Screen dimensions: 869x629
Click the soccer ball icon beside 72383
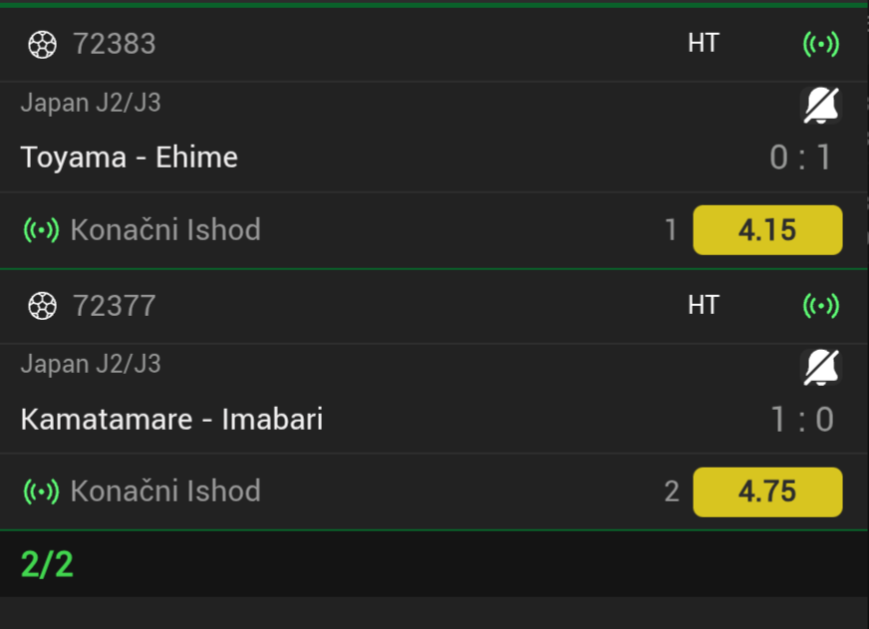point(42,45)
